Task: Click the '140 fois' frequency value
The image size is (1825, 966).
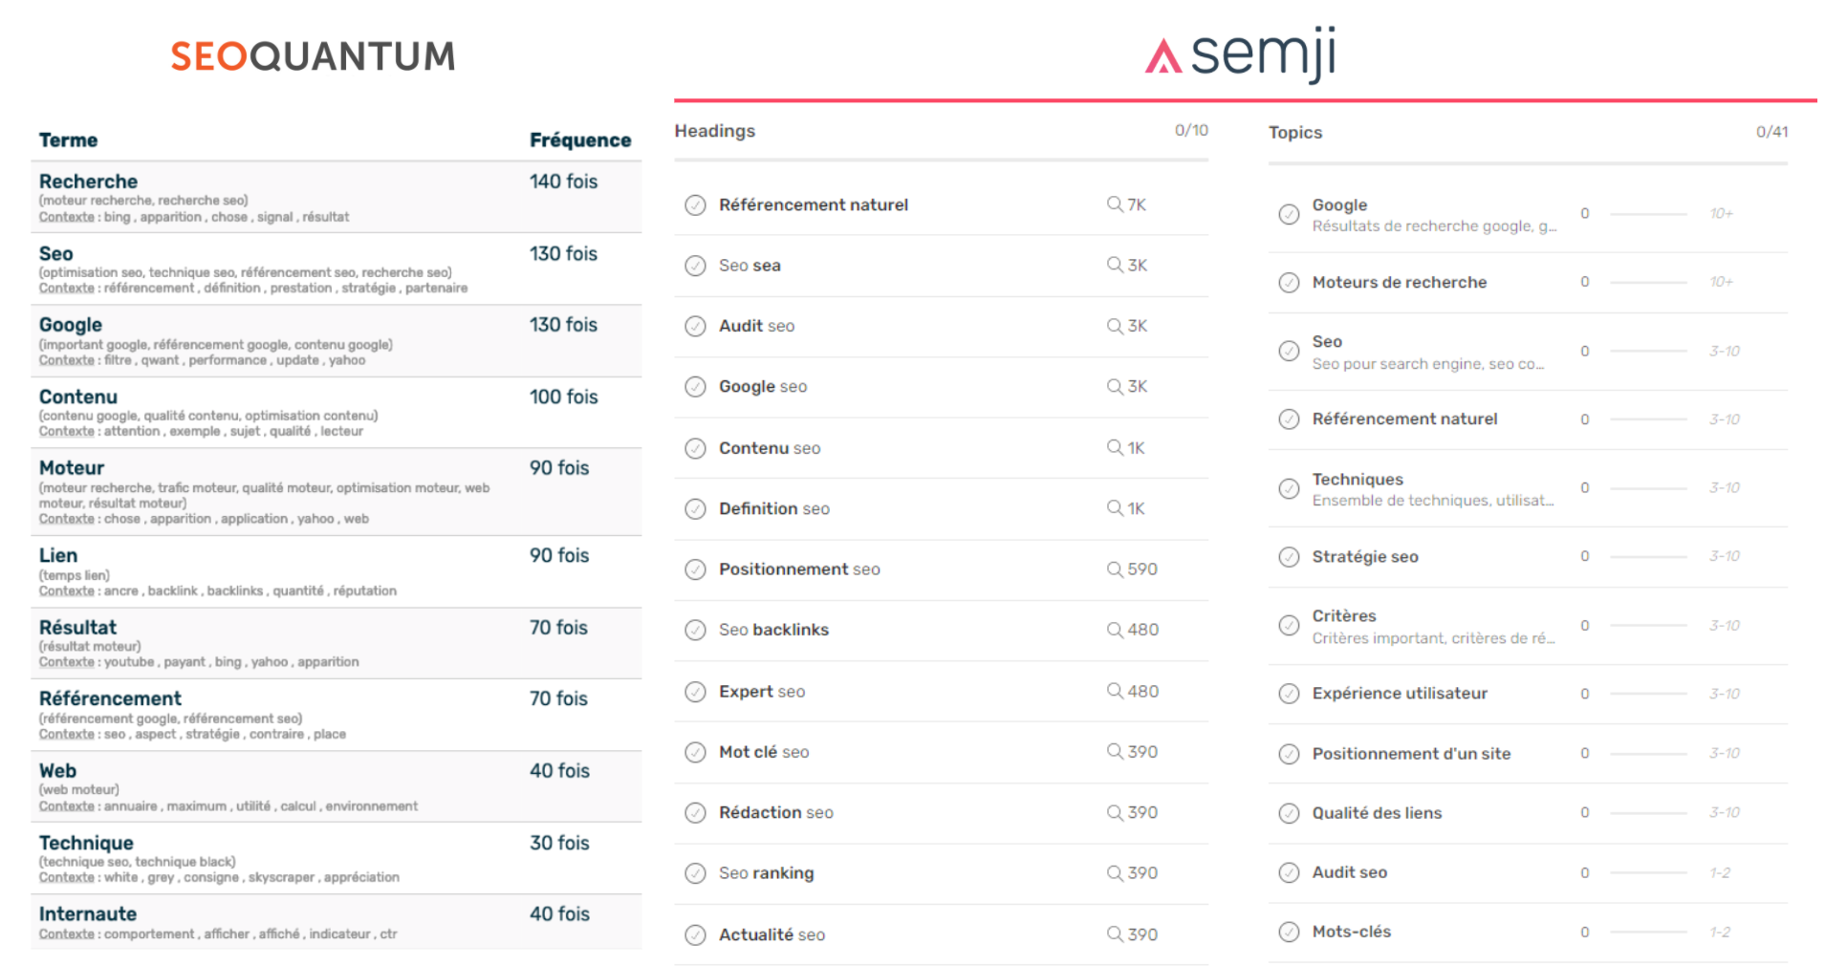Action: tap(563, 182)
